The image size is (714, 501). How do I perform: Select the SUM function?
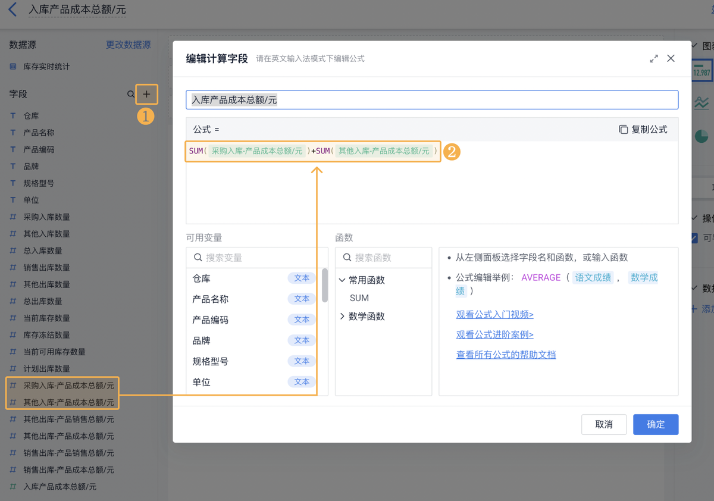(359, 298)
